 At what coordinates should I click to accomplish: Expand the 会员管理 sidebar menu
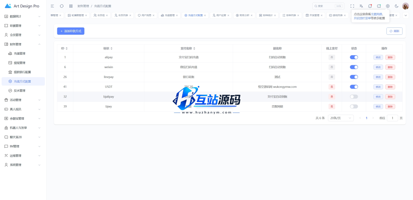23,35
